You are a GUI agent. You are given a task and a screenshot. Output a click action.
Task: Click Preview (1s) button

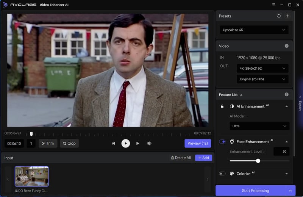[198, 144]
